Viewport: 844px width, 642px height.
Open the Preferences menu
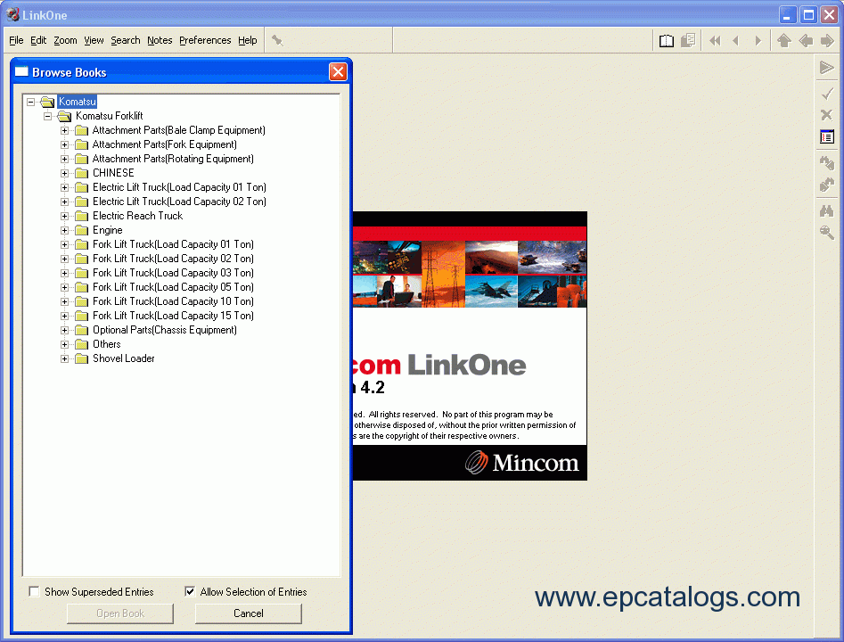tap(205, 40)
